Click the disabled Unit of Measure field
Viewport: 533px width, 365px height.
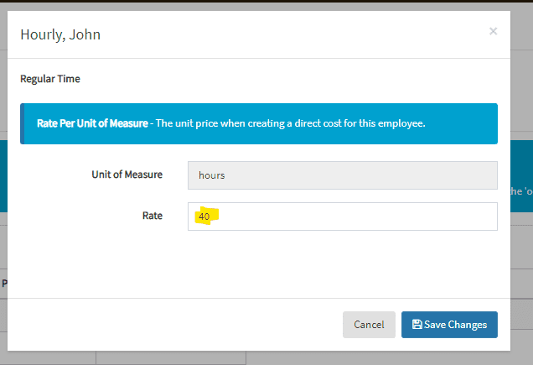342,175
